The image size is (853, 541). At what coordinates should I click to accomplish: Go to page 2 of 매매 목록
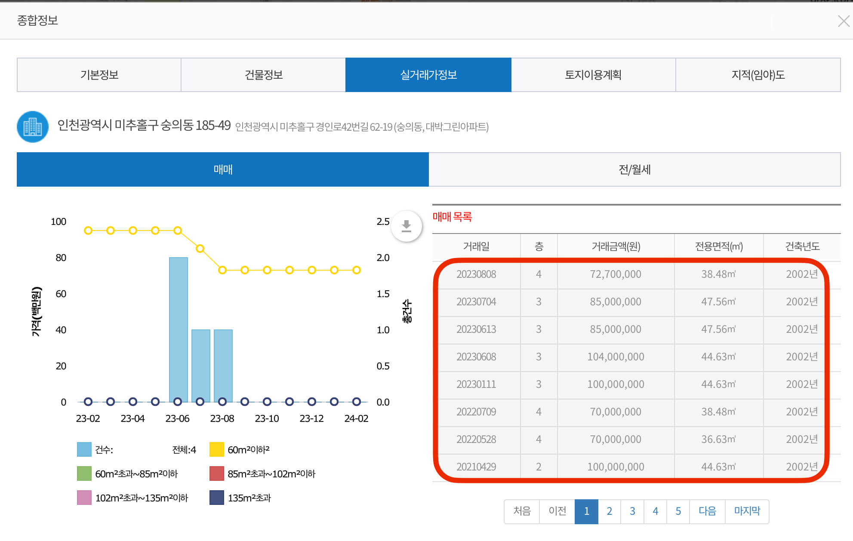609,511
